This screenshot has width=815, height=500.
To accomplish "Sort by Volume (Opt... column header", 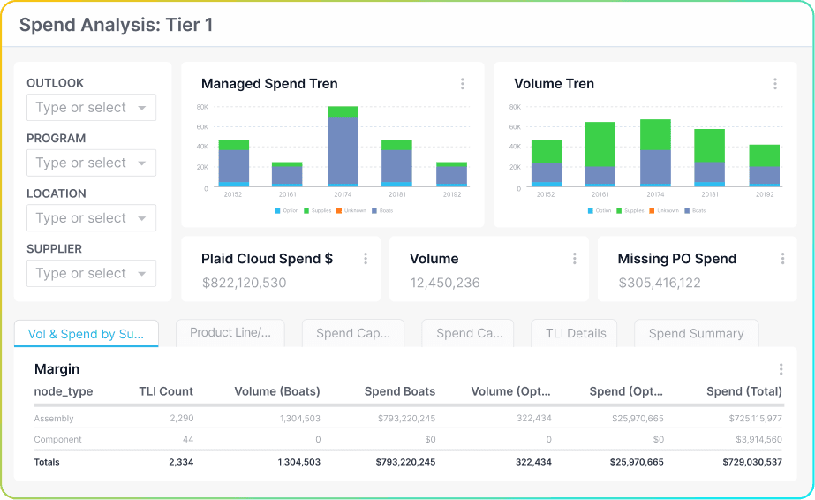I will (510, 391).
